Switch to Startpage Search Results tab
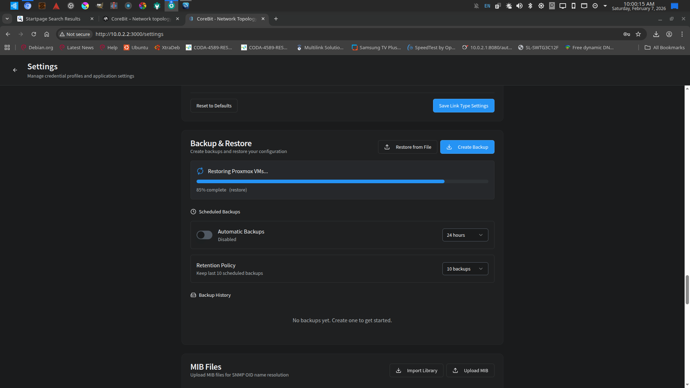690x388 pixels. pos(53,19)
